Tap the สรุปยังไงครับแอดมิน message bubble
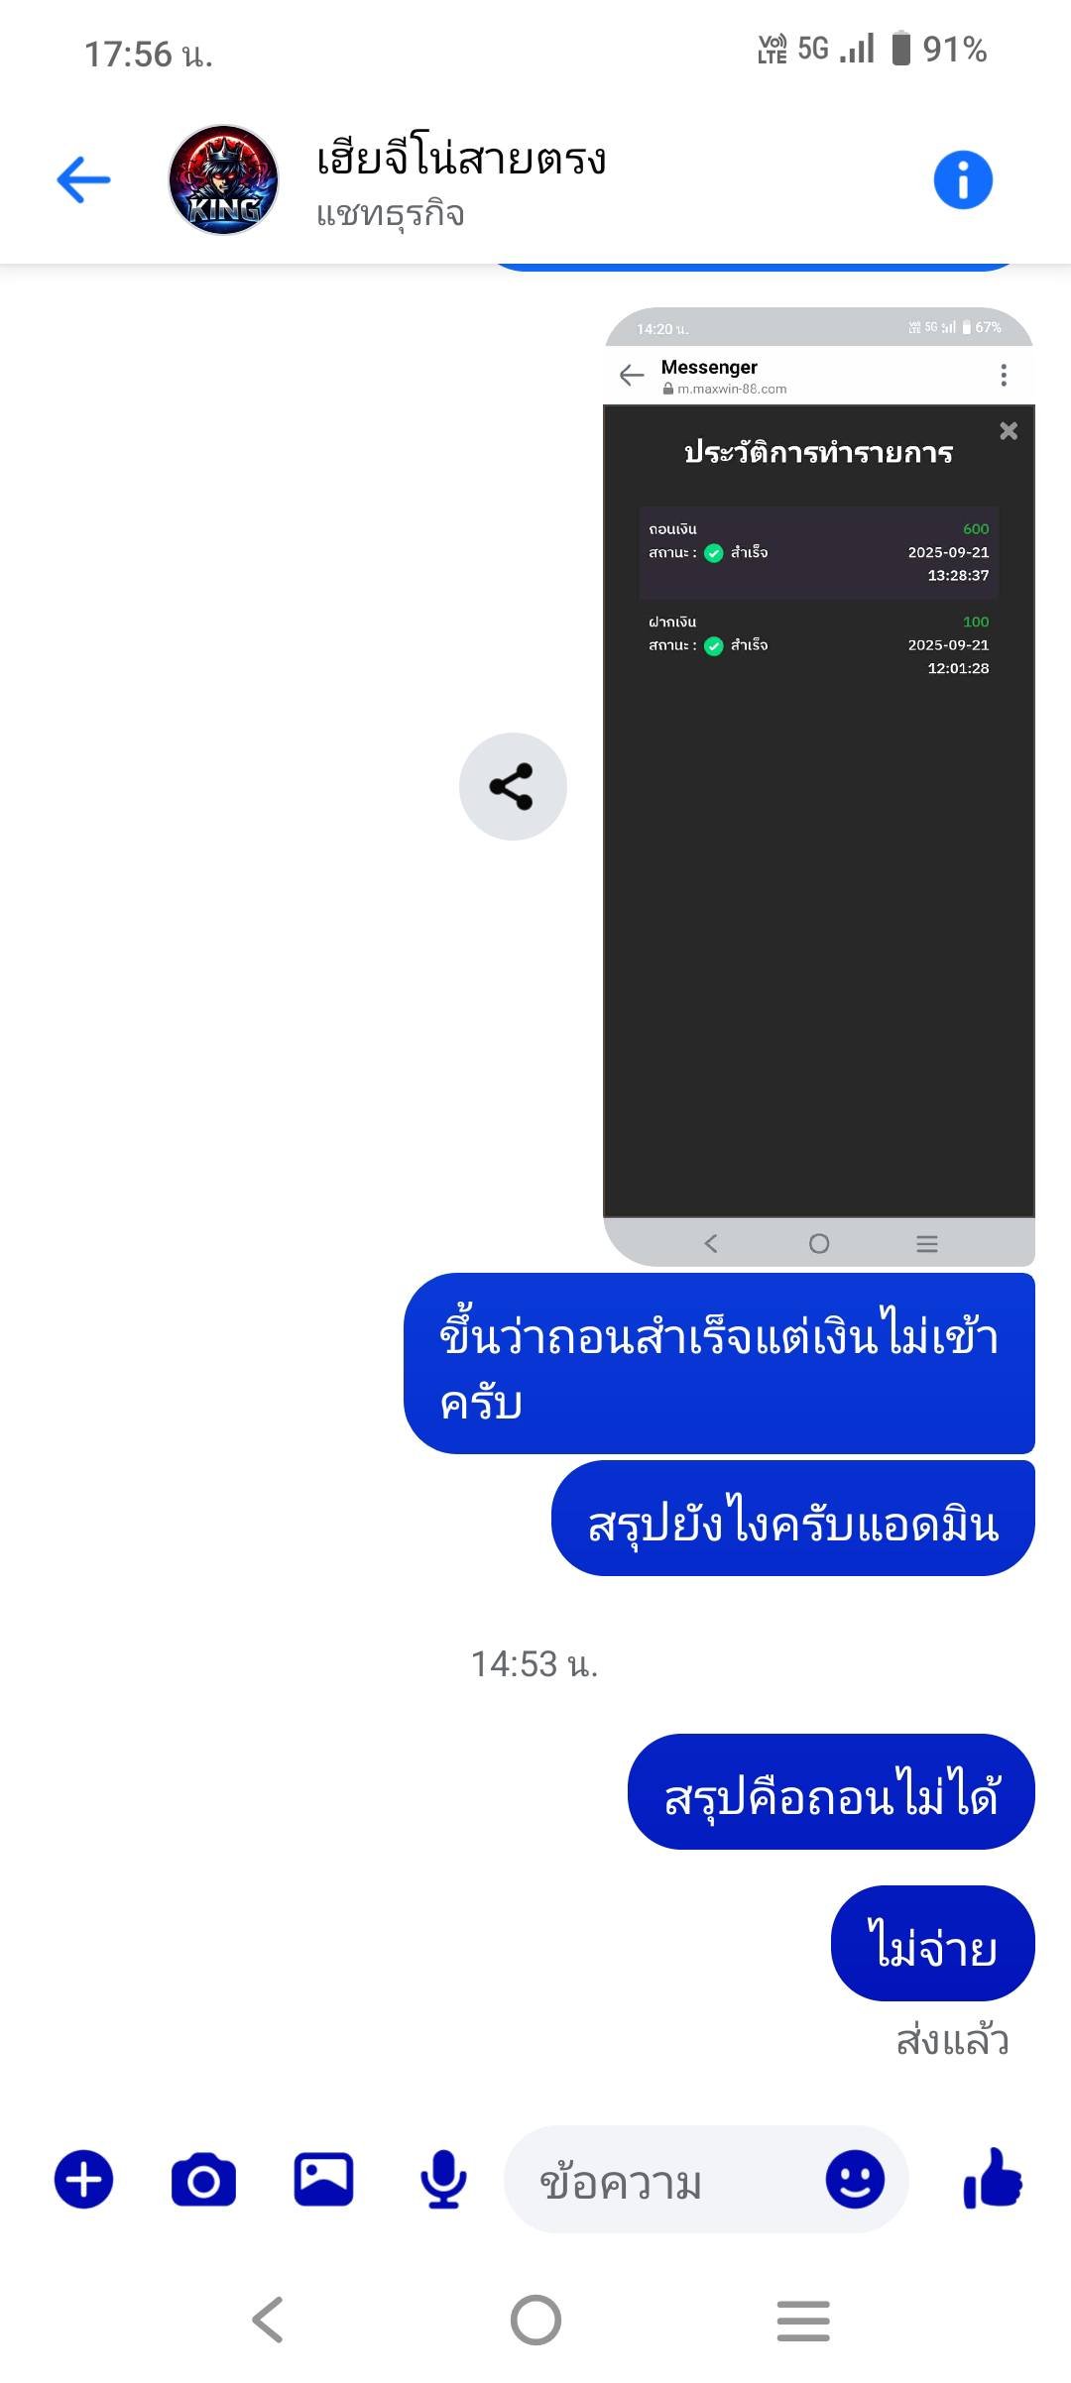Image resolution: width=1071 pixels, height=2383 pixels. (793, 1519)
